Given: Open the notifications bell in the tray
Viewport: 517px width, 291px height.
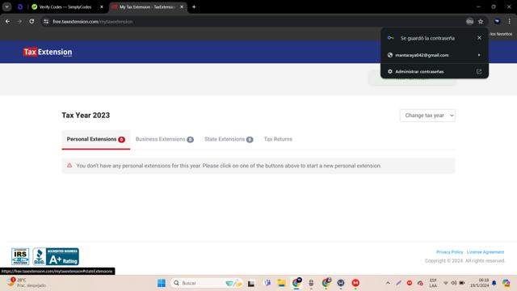Looking at the screenshot, I should click(x=494, y=283).
